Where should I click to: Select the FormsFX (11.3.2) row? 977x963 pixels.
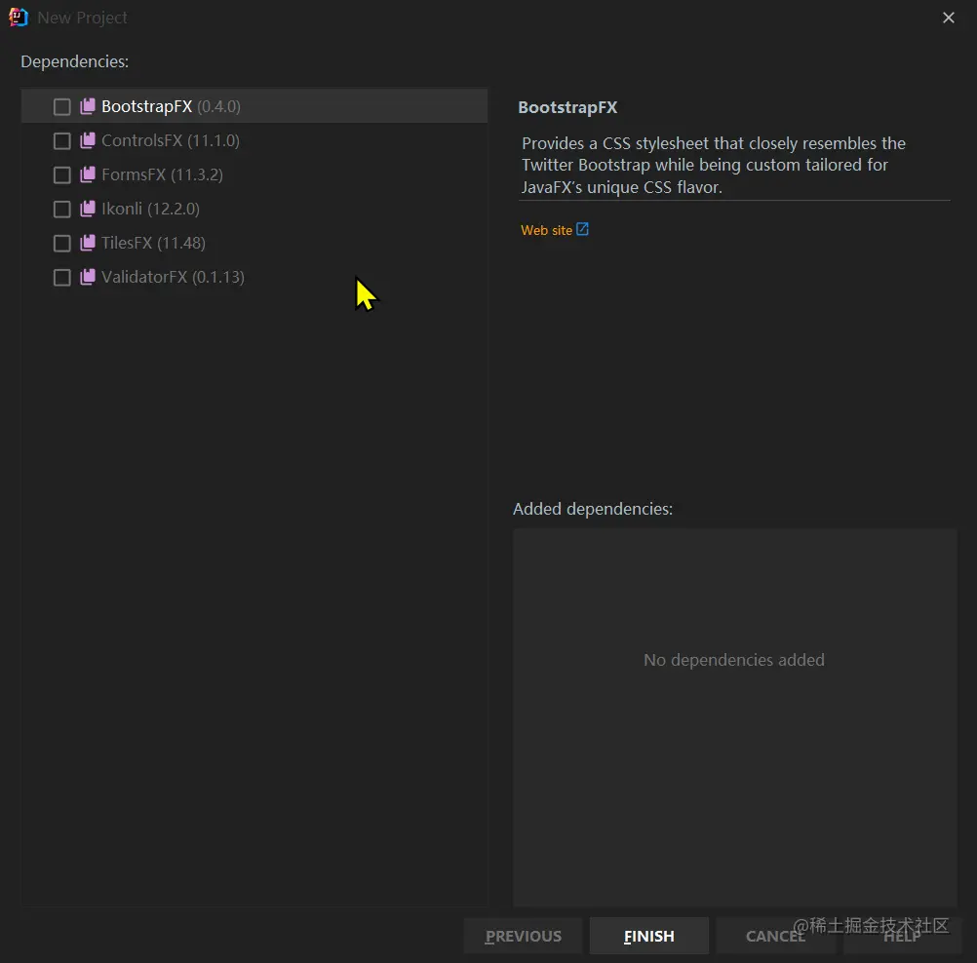pos(254,174)
